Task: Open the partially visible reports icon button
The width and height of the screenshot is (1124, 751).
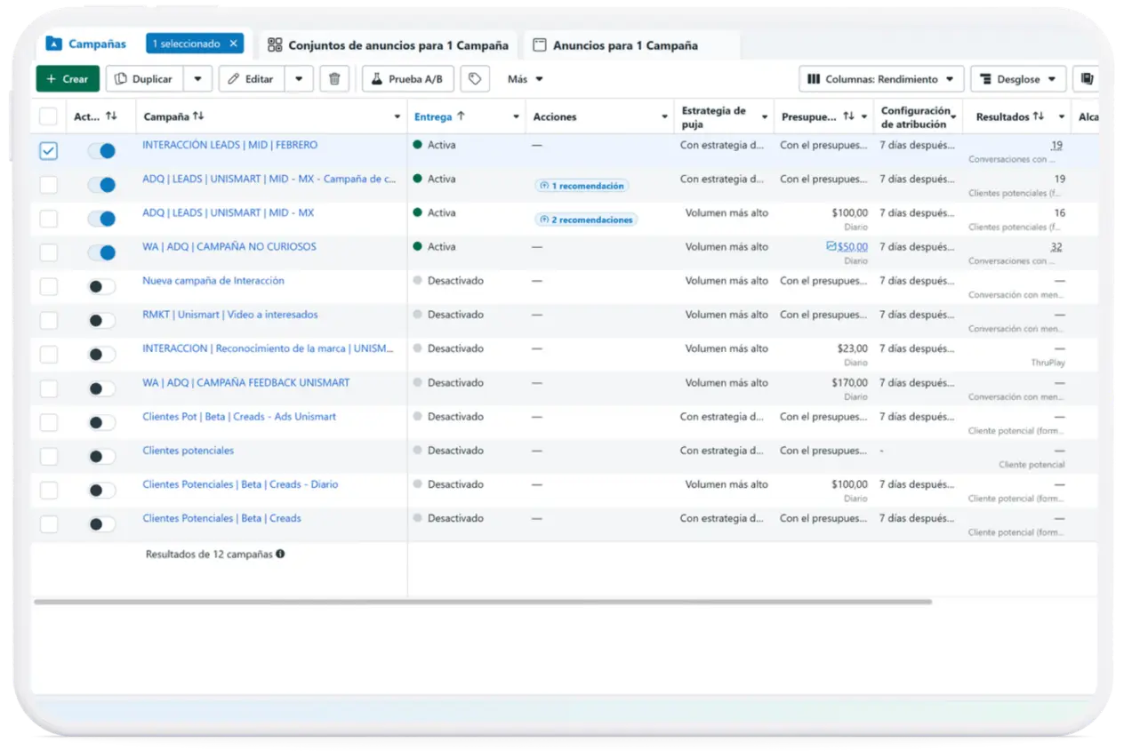Action: pos(1086,79)
